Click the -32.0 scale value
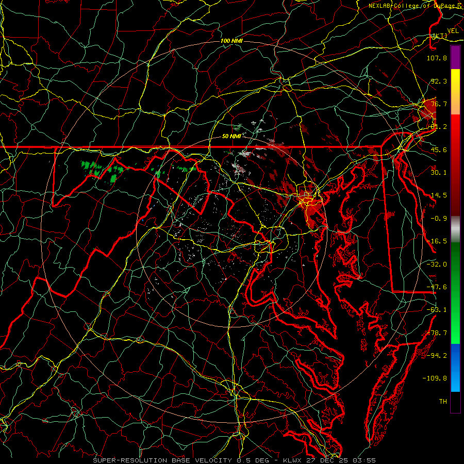The height and width of the screenshot is (464, 464). [437, 264]
